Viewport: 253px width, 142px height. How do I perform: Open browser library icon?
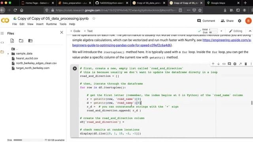[x=232, y=10]
